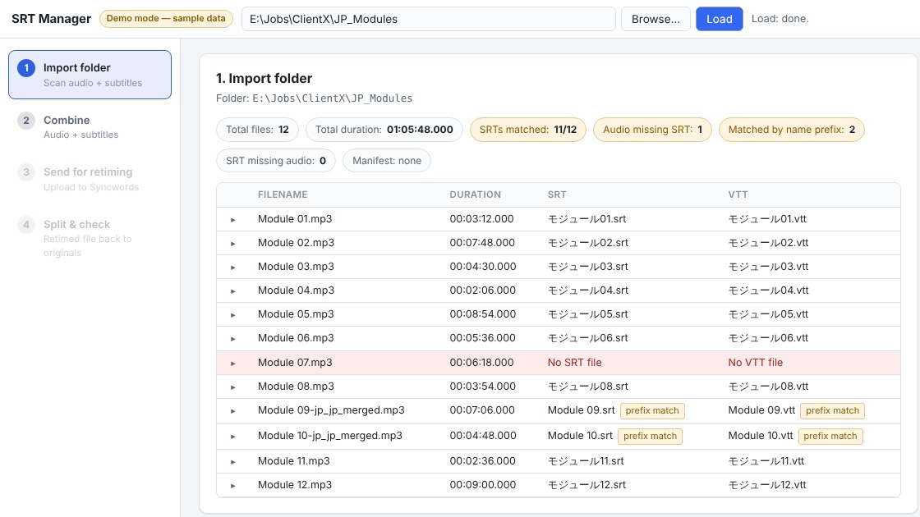Expand the Module 10-jp_jp_merged.mp3 row

233,437
